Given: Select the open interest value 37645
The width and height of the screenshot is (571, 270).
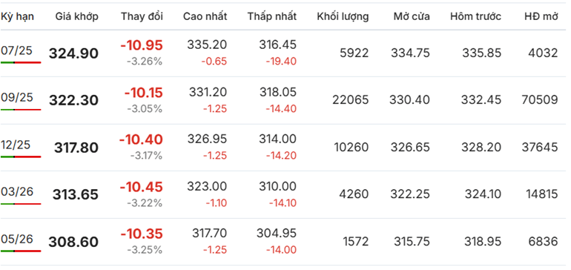Looking at the screenshot, I should coord(540,147).
